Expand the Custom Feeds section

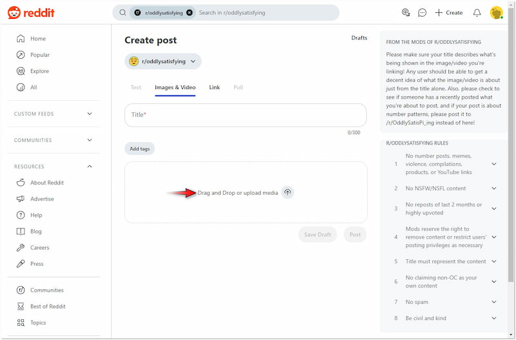pyautogui.click(x=90, y=114)
